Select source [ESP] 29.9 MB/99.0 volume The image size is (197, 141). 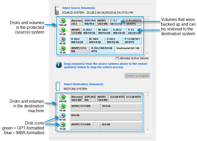tap(90, 22)
